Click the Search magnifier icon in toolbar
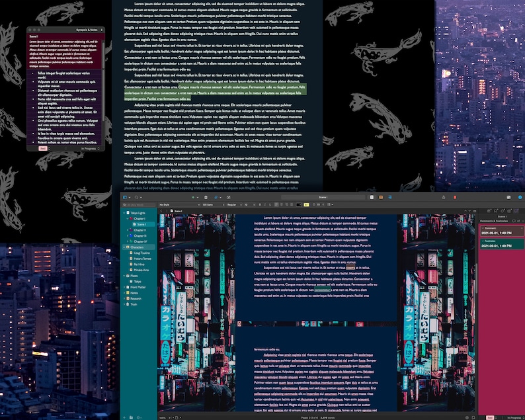Image resolution: width=525 pixels, height=420 pixels. (136, 198)
